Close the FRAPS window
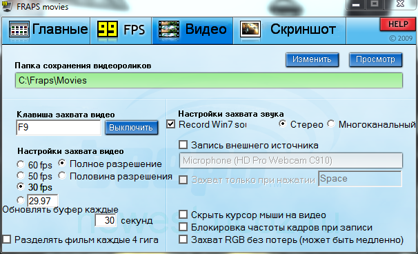The height and width of the screenshot is (254, 418). pos(400,4)
